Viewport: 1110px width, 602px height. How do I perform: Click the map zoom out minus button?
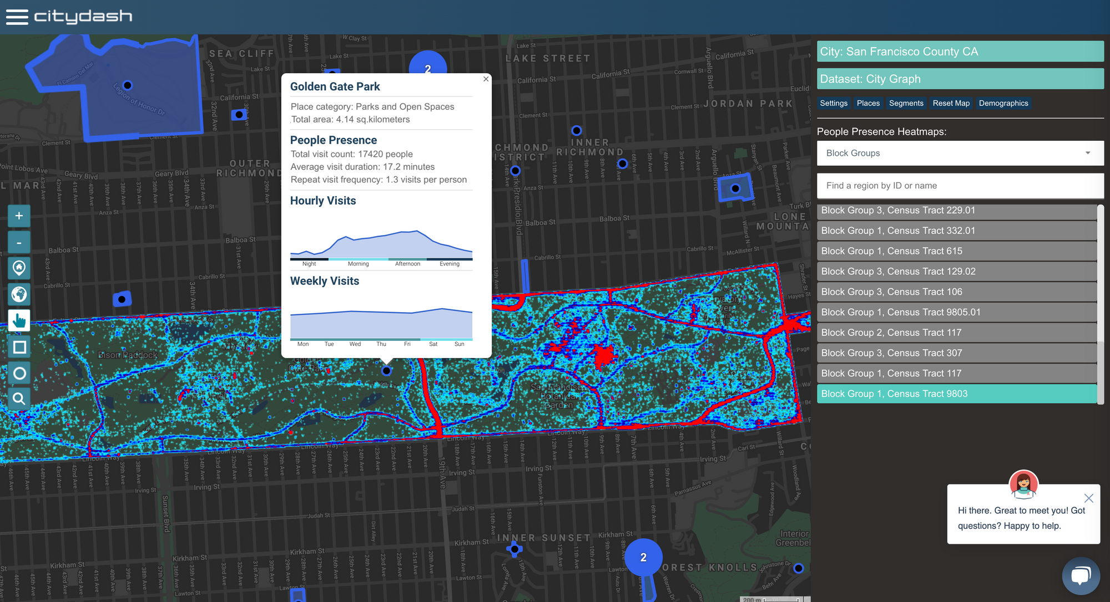(19, 242)
